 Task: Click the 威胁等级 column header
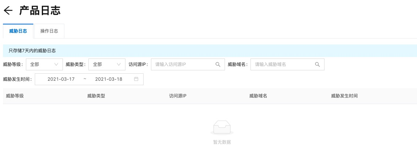15,96
